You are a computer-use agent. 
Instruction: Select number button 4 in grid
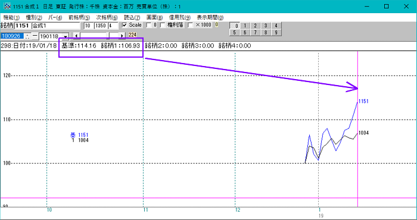click(276, 26)
